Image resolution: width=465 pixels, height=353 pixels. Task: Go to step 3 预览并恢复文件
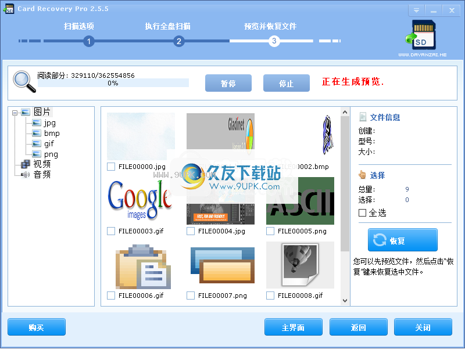click(x=270, y=26)
